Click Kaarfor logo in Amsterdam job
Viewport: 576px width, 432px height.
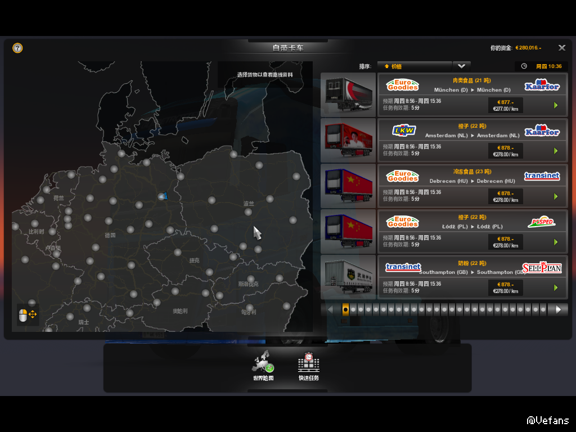(542, 130)
